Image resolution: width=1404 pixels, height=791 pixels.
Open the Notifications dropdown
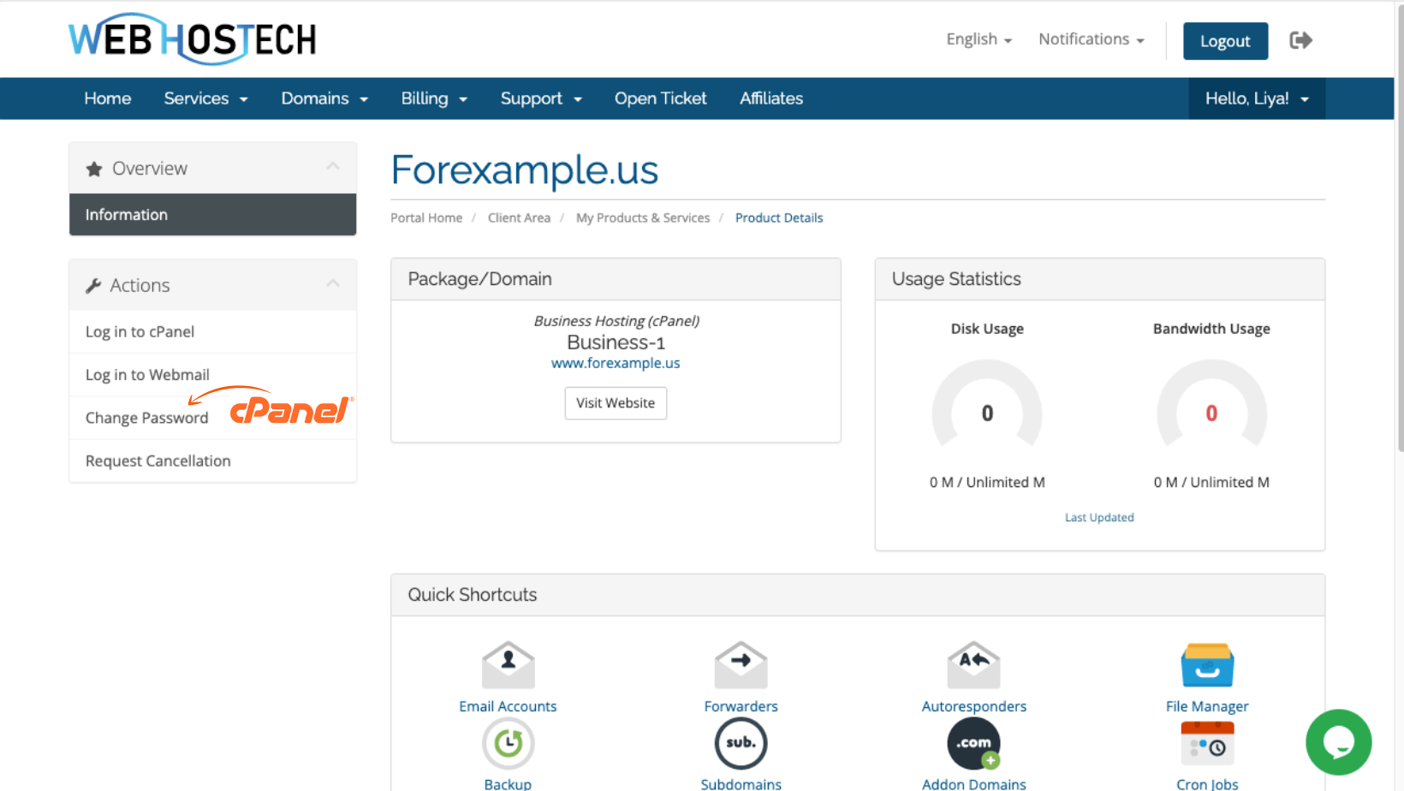pos(1091,39)
